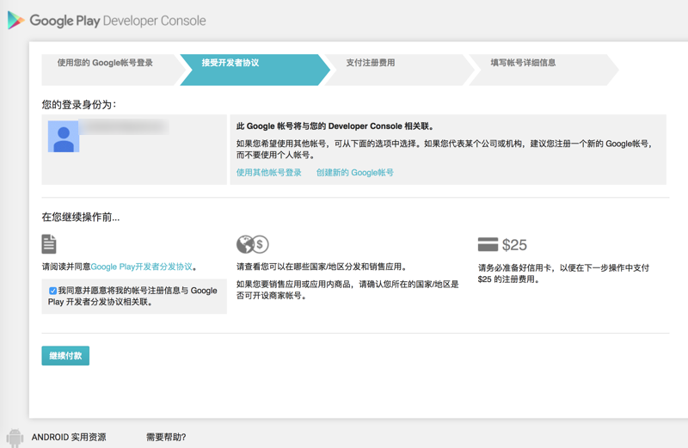Click the 您的登录身份为 heading

[79, 104]
